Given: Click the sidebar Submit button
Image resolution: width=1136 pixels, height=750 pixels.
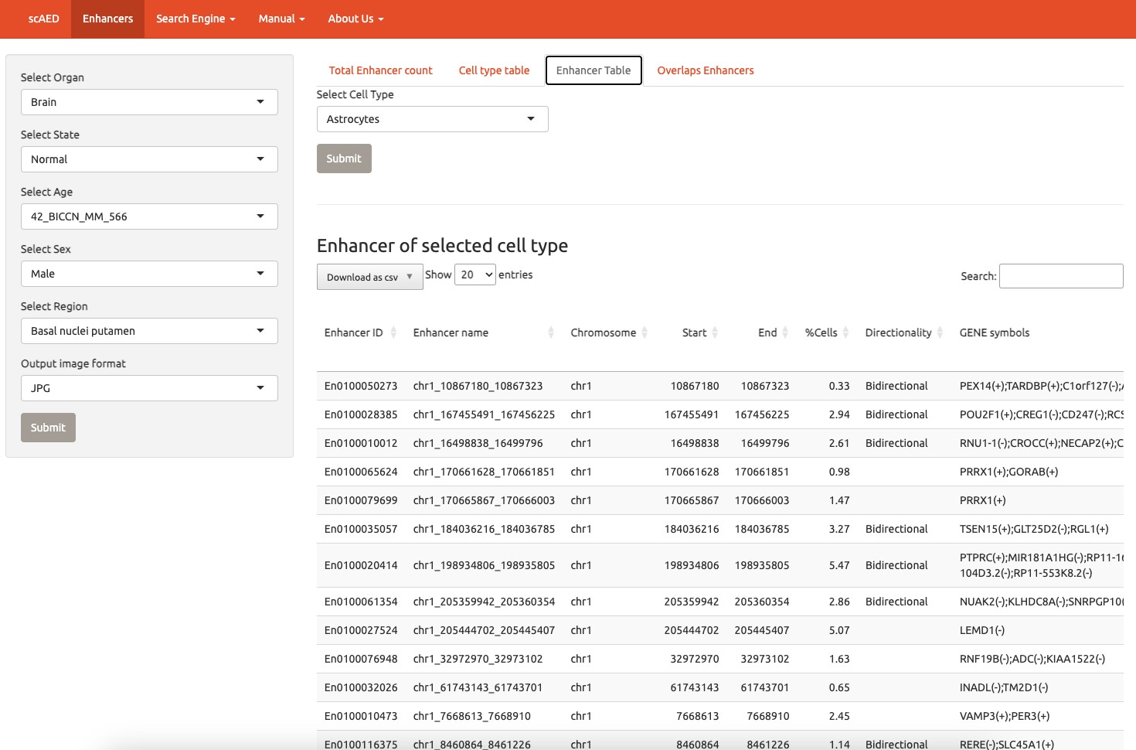Looking at the screenshot, I should click(x=48, y=428).
